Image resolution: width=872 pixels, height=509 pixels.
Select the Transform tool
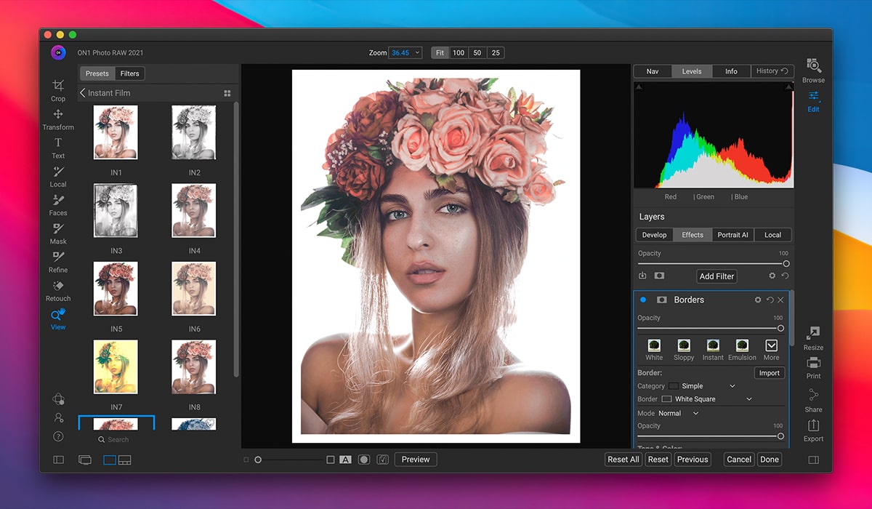point(58,115)
